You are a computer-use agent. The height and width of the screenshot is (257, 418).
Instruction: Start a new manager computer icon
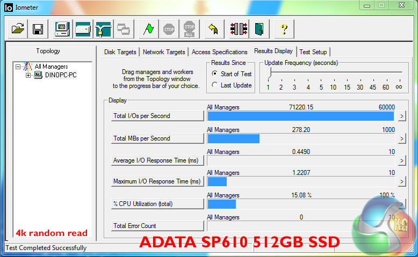(x=62, y=29)
